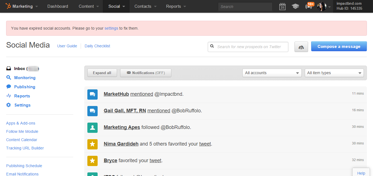Open account dropdown arrow next to avatar
The height and width of the screenshot is (176, 373).
[x=329, y=7]
